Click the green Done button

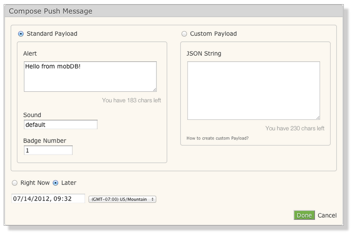coord(304,215)
